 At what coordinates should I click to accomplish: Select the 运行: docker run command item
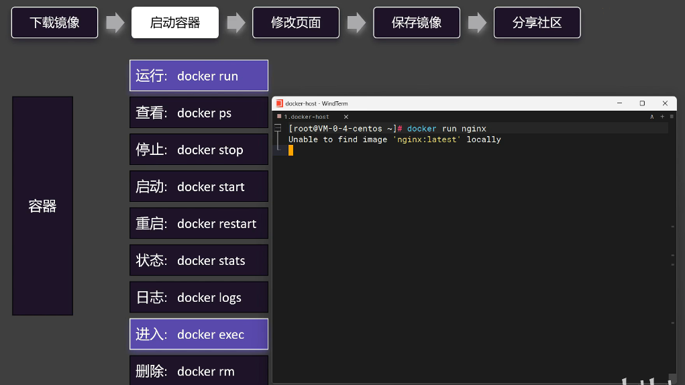[x=199, y=76]
